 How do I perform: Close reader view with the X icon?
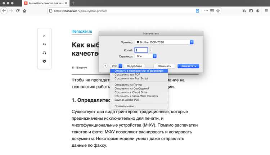44,36
